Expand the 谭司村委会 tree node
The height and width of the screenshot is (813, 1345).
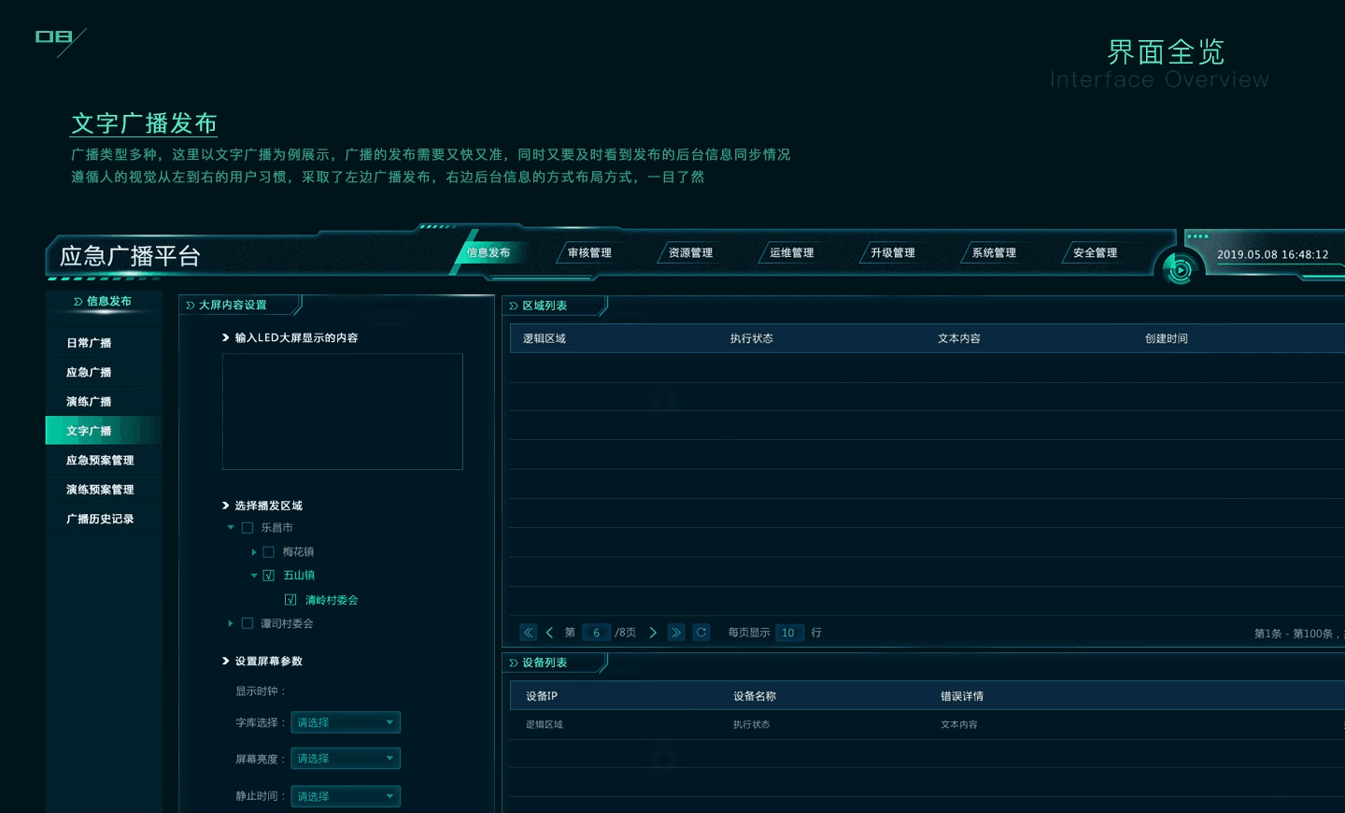231,623
